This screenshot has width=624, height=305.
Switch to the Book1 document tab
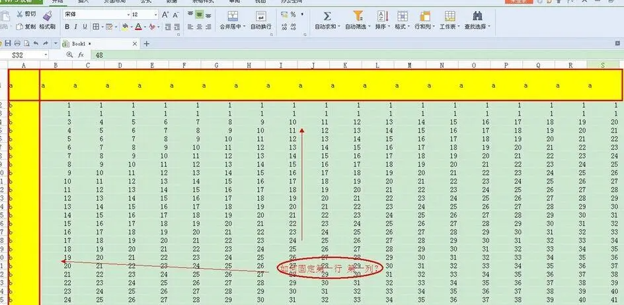100,44
